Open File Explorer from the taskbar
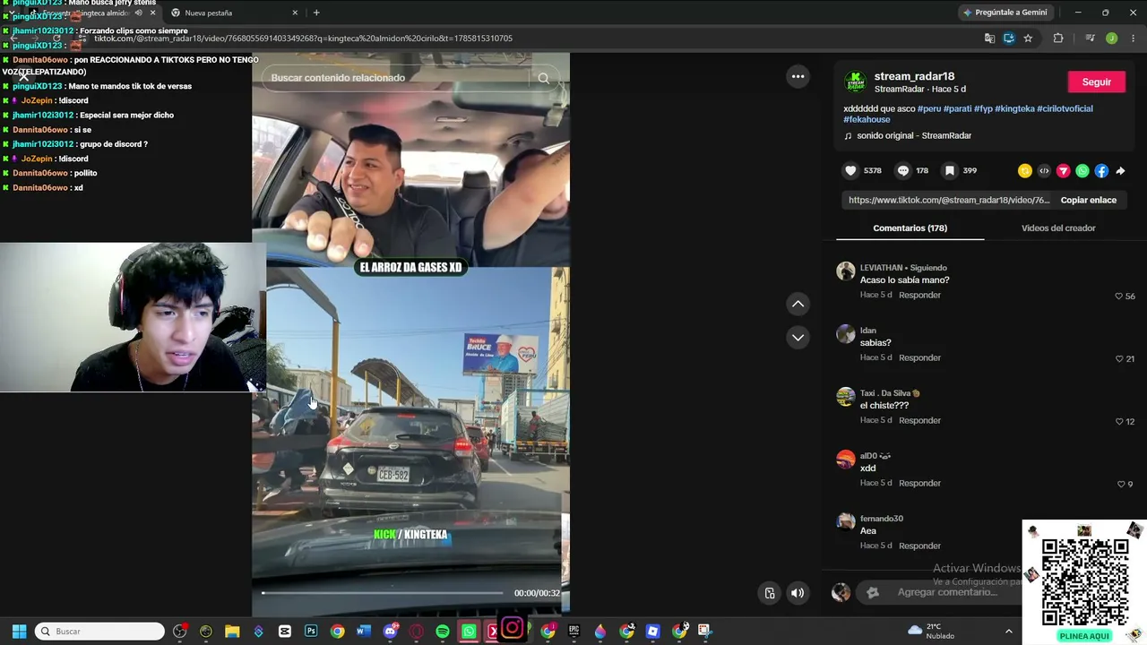 pyautogui.click(x=232, y=632)
